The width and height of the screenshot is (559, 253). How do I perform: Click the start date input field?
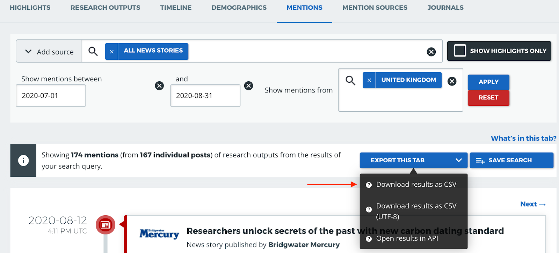[51, 96]
